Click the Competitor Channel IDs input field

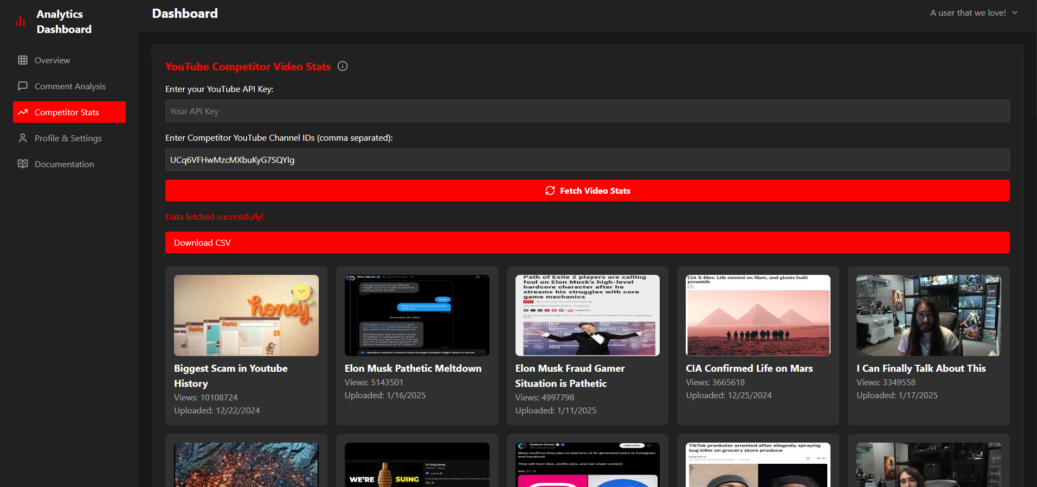588,160
